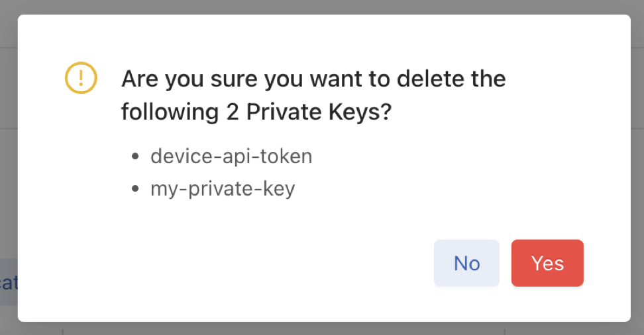Click the dimmed backdrop below the dialog
The image size is (644, 335).
coord(322,328)
